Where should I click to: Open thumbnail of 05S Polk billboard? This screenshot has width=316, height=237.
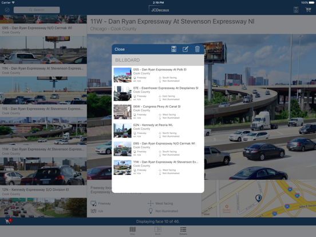tap(123, 75)
